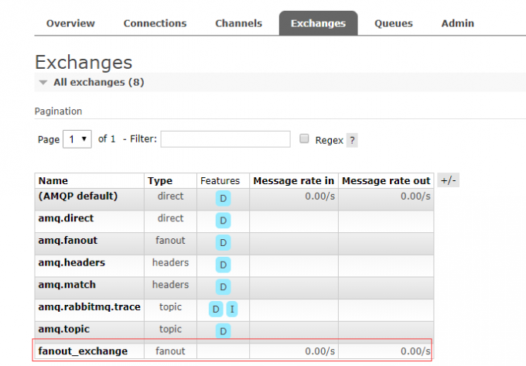Open the fanout_exchange exchange link
Viewport: 526px width, 366px height.
[83, 351]
